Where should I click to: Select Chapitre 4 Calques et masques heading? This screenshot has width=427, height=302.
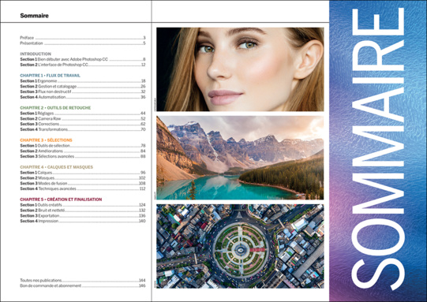tap(56, 167)
